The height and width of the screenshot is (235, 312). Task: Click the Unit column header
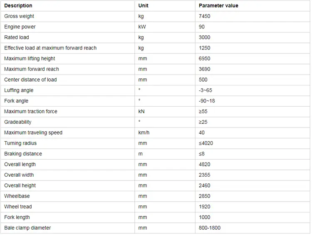click(x=143, y=6)
